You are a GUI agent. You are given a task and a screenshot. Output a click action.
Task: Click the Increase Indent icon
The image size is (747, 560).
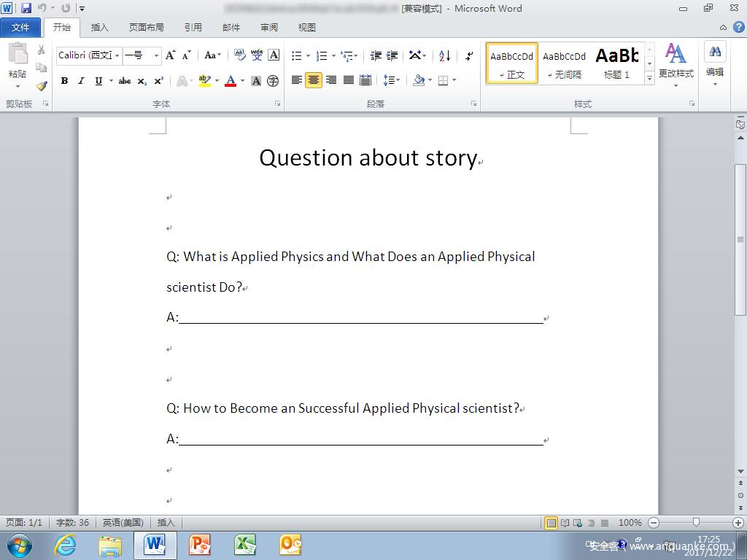[x=392, y=55]
